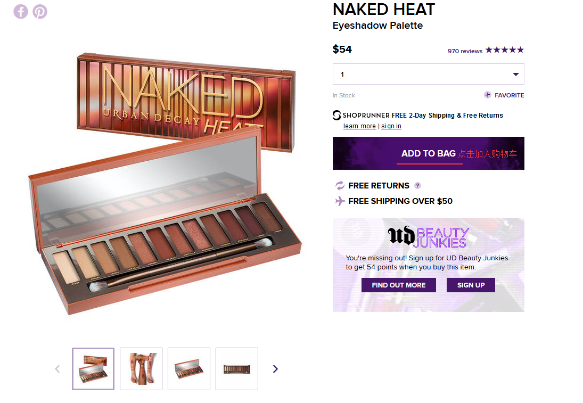The image size is (583, 403).
Task: Open the quantity dropdown showing 1
Action: [x=428, y=74]
